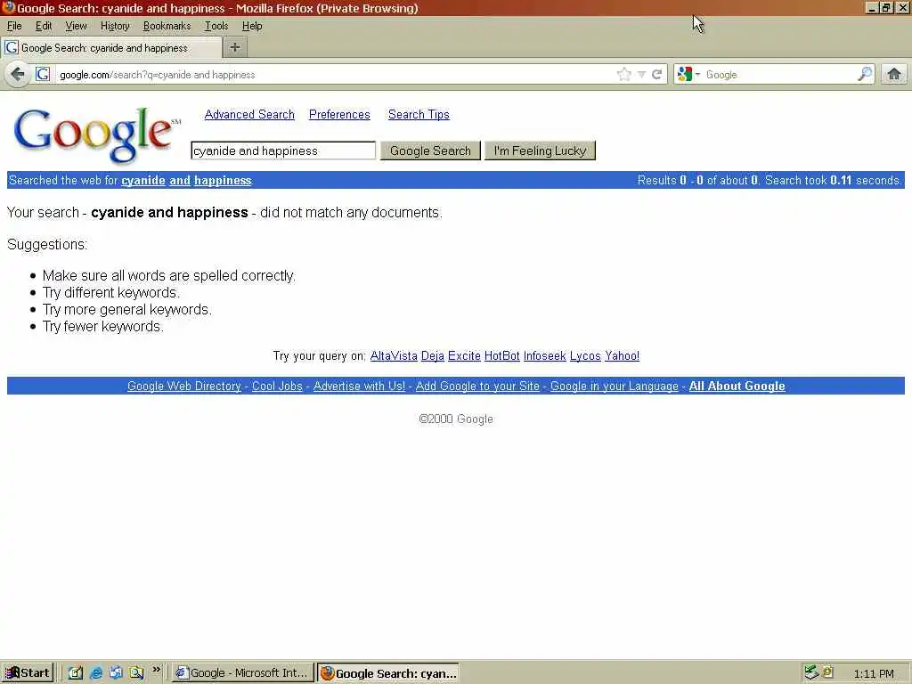Click the Google Search button
Viewport: 912px width, 684px height.
pyautogui.click(x=430, y=151)
